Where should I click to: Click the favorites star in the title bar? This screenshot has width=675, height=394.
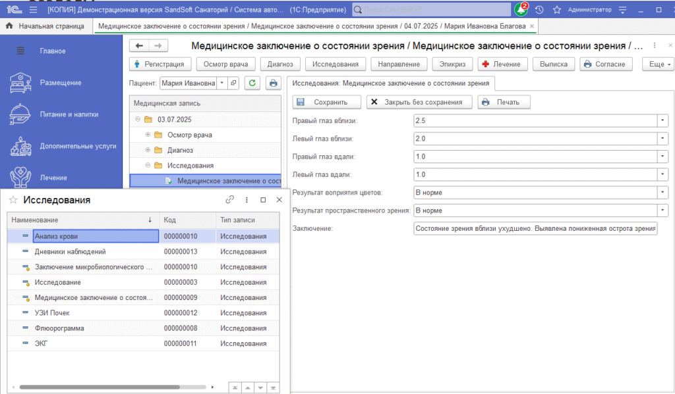tap(557, 10)
